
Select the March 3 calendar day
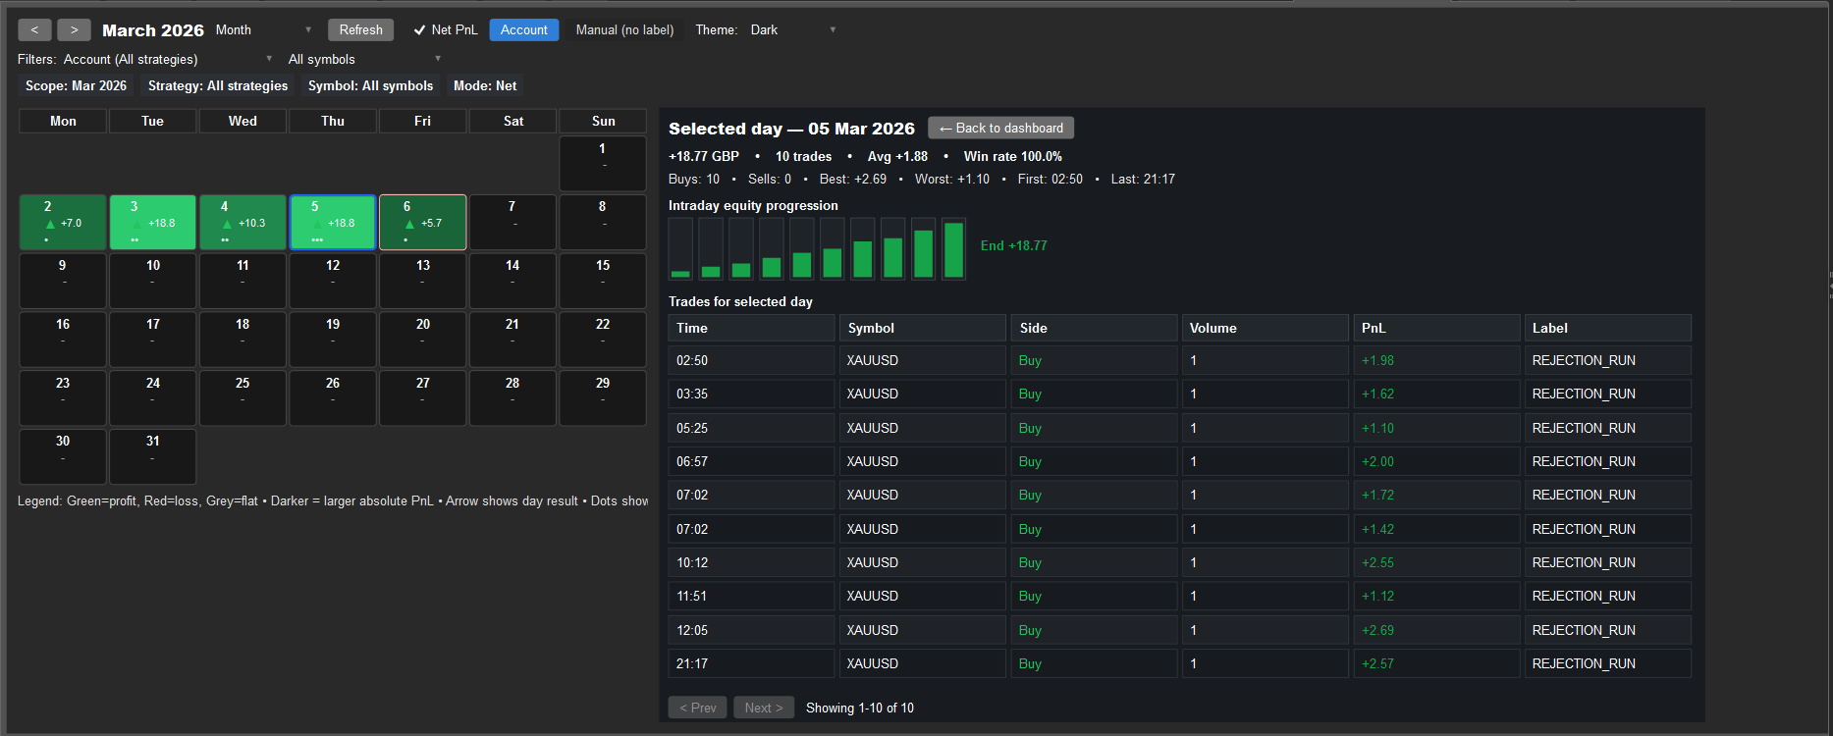point(152,222)
